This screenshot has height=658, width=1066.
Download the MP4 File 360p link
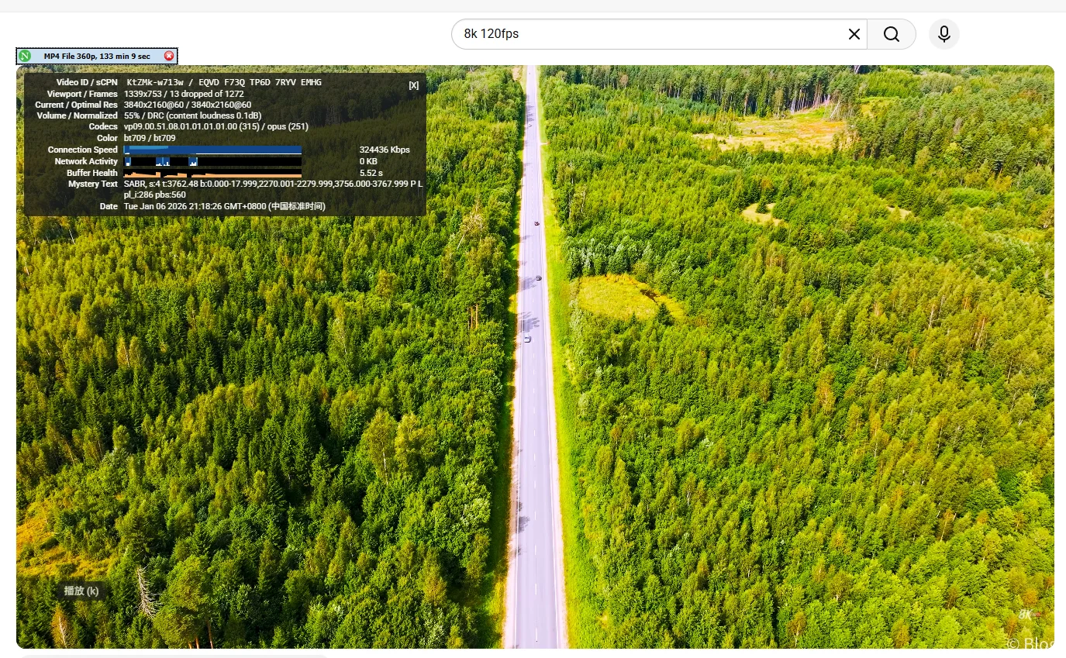coord(96,56)
